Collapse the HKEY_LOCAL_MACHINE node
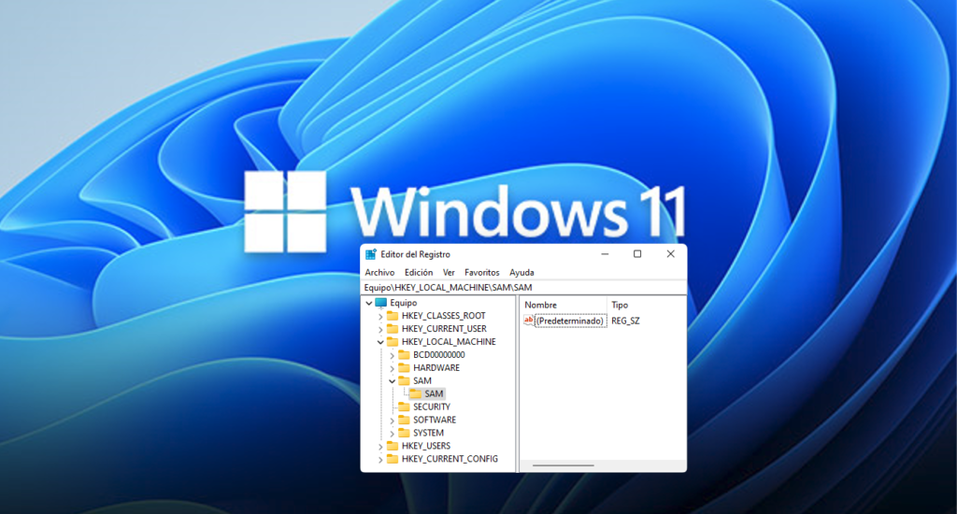957x514 pixels. point(380,342)
